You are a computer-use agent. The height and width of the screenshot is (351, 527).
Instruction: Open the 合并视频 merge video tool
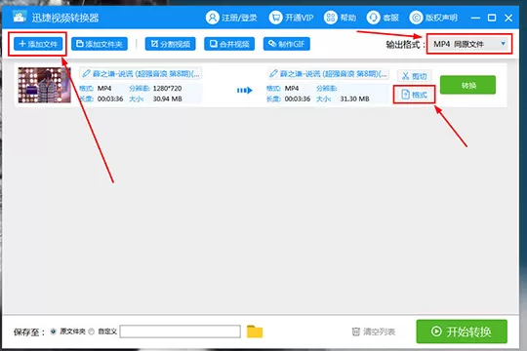[x=229, y=44]
